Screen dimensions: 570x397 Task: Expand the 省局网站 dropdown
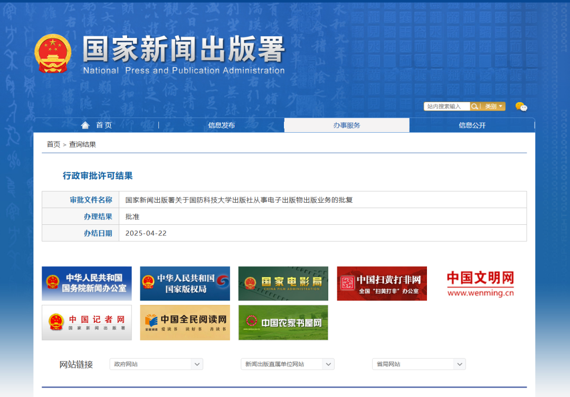[419, 364]
